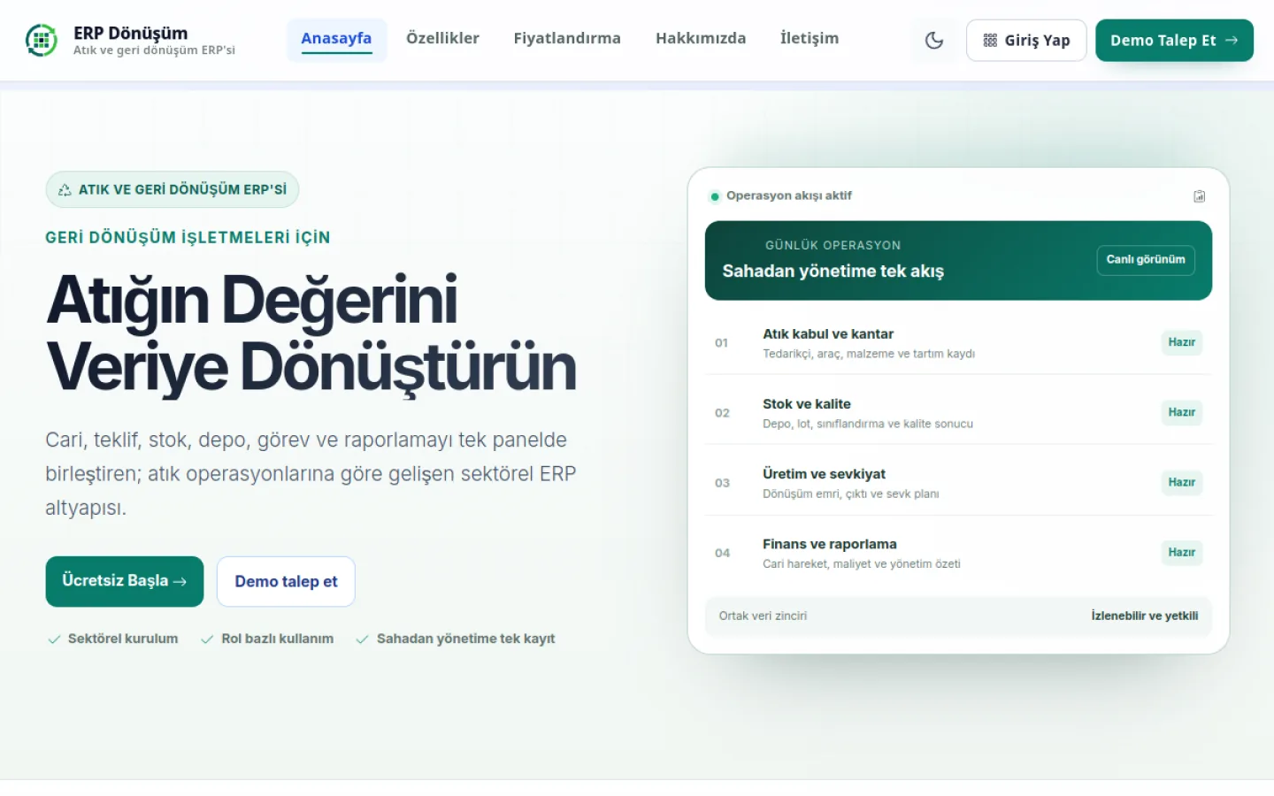Open the Fiyatlandırma page
The height and width of the screenshot is (796, 1274).
[x=567, y=38]
